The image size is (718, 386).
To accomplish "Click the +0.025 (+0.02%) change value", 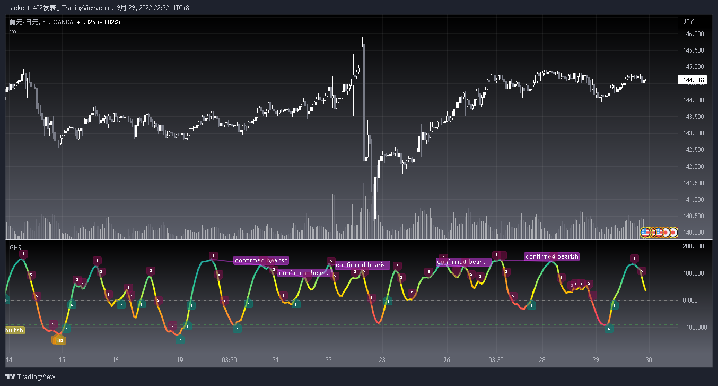I will coord(99,22).
